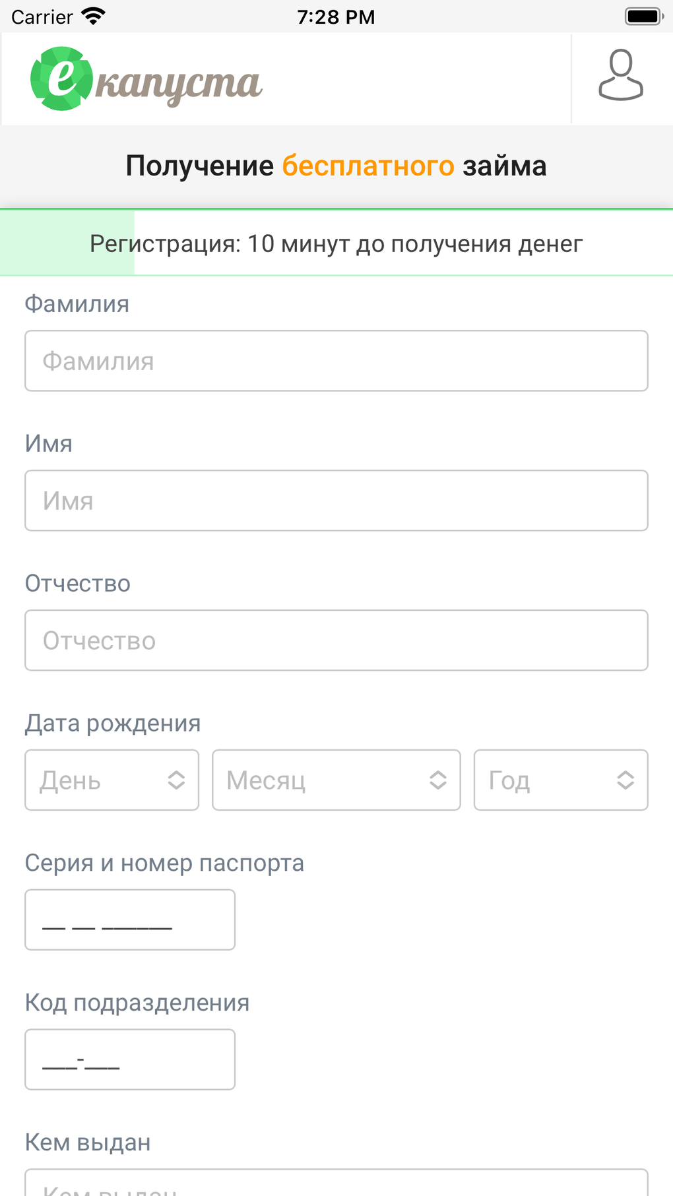The width and height of the screenshot is (673, 1196).
Task: Click the Код подразделения input field
Action: point(130,1059)
